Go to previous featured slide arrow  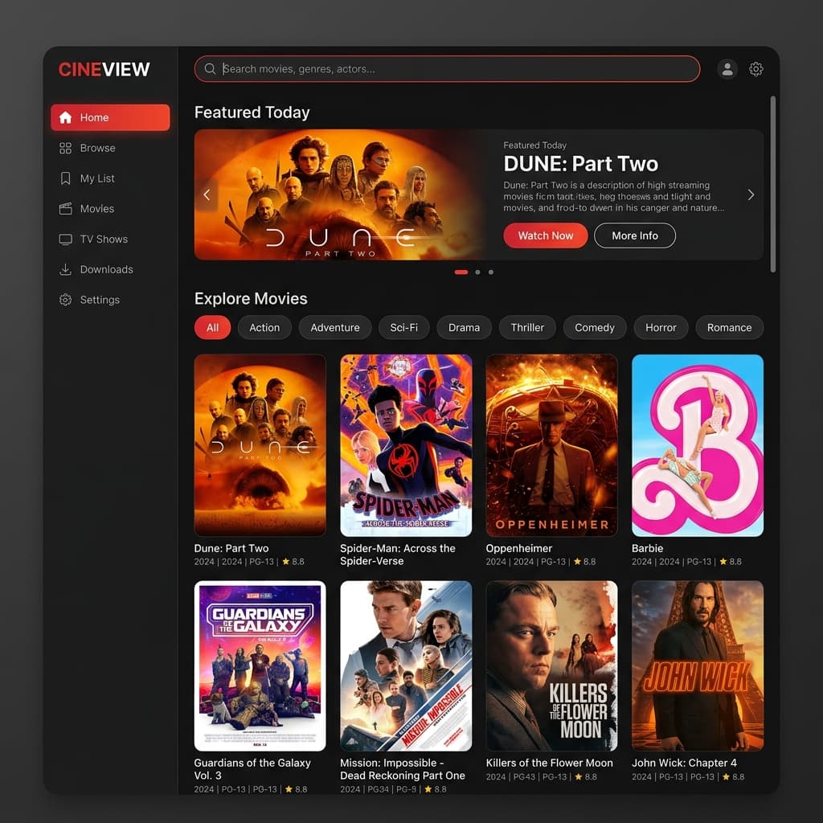tap(207, 194)
